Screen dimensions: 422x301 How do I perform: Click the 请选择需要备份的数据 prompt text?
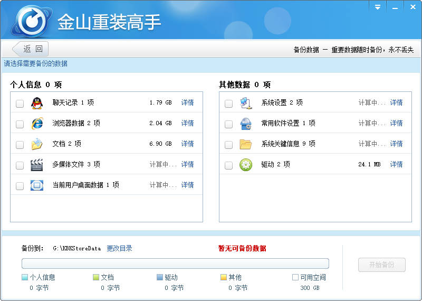coord(35,63)
